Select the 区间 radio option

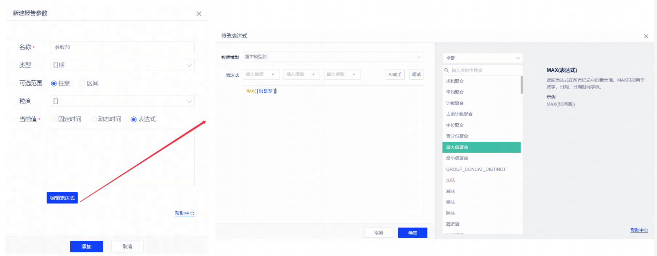point(82,84)
